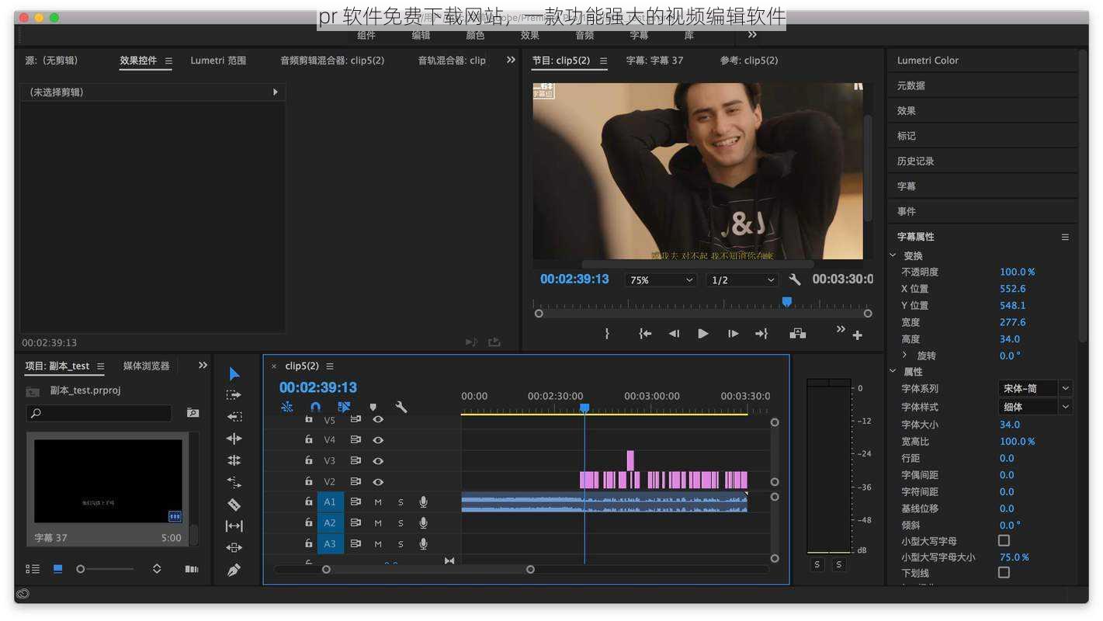1103x621 pixels.
Task: Toggle V2 track output eye
Action: 378,482
